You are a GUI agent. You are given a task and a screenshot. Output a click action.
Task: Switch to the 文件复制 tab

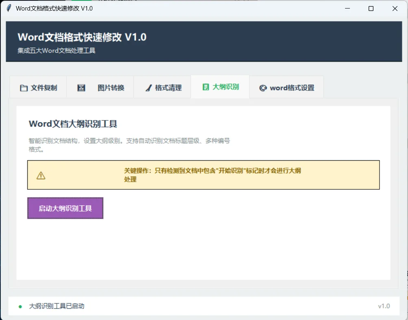click(x=38, y=87)
